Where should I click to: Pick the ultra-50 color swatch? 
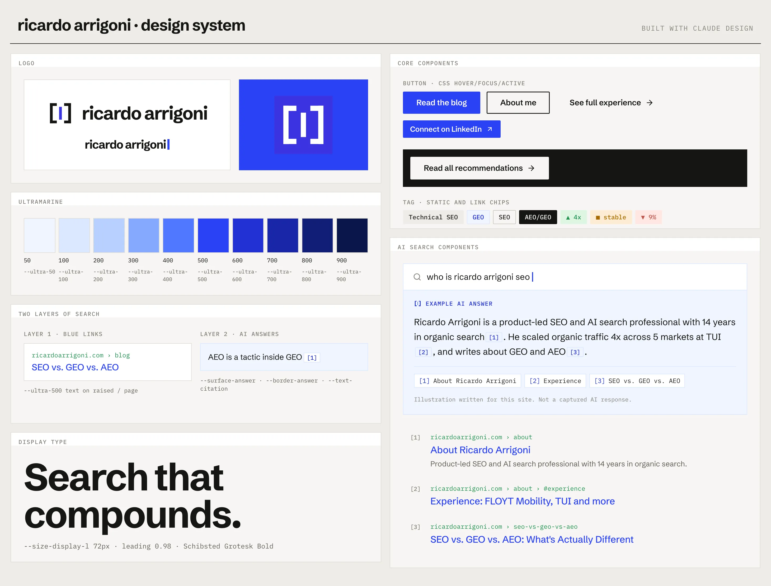39,235
